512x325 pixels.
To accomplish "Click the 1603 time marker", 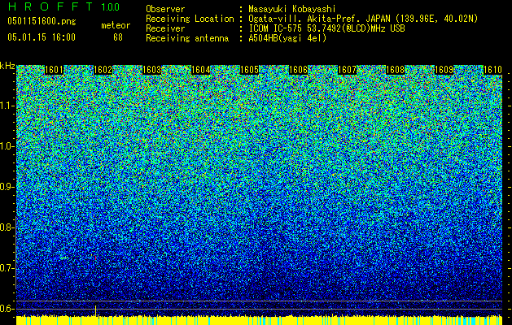I will pos(152,70).
